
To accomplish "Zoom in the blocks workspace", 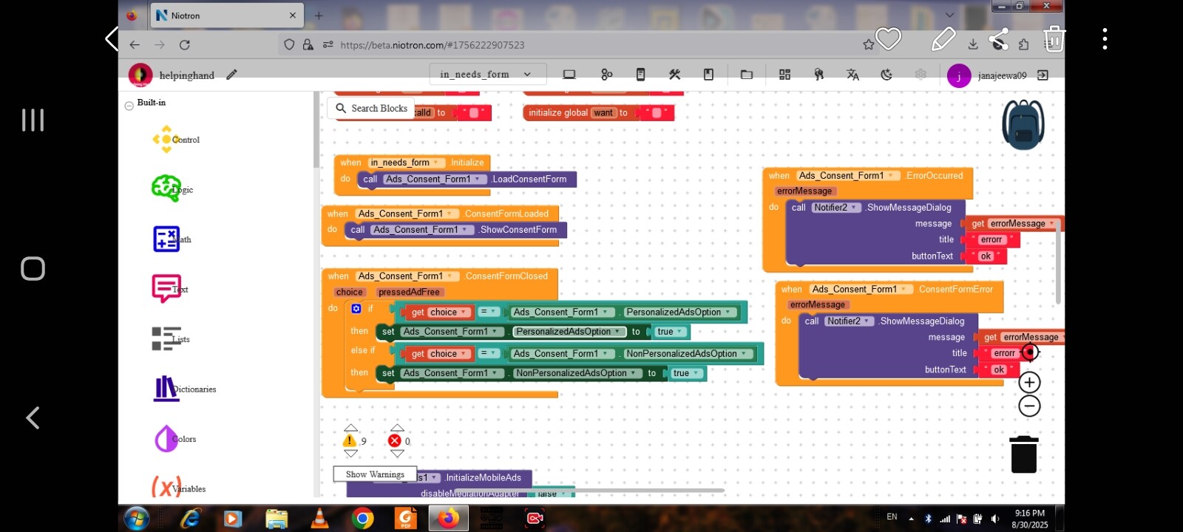I will coord(1029,382).
